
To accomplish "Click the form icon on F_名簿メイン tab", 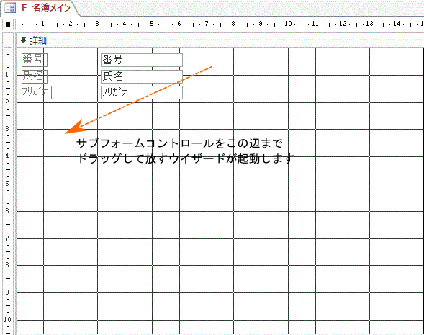I will point(10,8).
